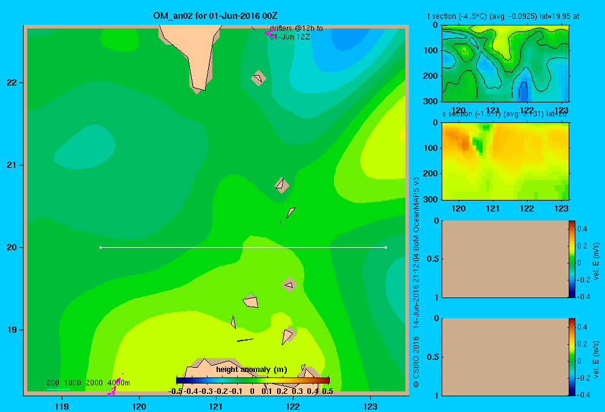
Task: Click the island between 20°N and 21°N near 122°E
Action: pos(282,185)
